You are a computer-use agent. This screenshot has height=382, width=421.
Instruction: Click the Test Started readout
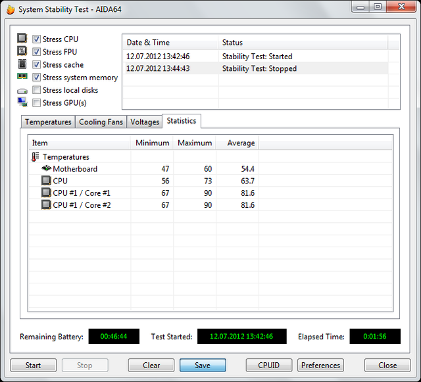pos(242,336)
